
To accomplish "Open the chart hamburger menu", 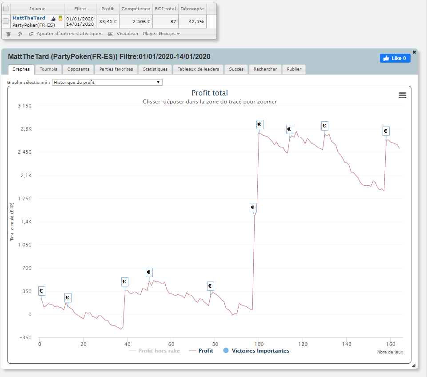I will pyautogui.click(x=403, y=95).
